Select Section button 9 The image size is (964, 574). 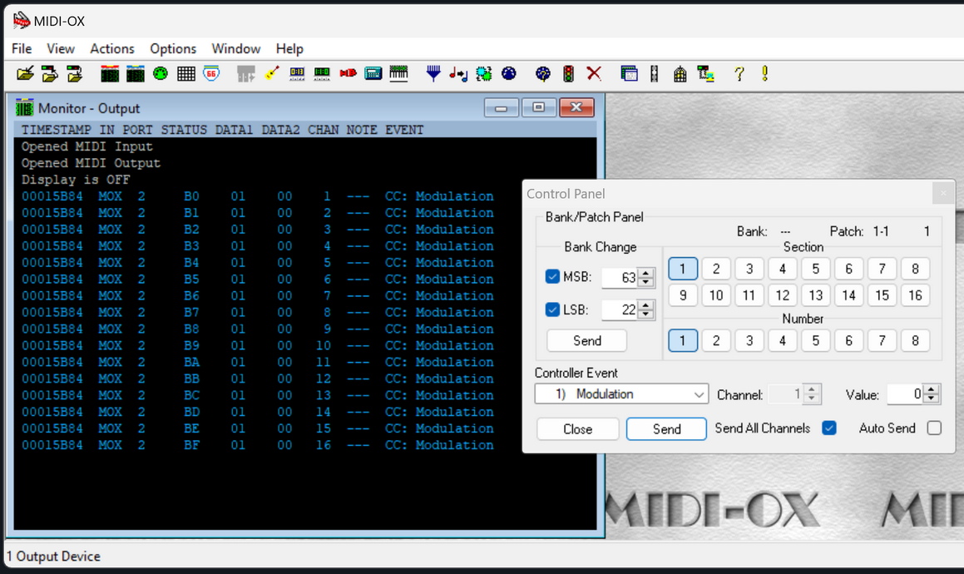coord(683,295)
